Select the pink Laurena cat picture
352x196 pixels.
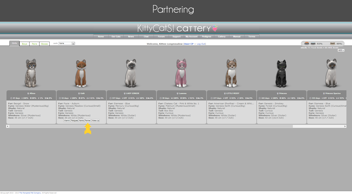point(181,73)
